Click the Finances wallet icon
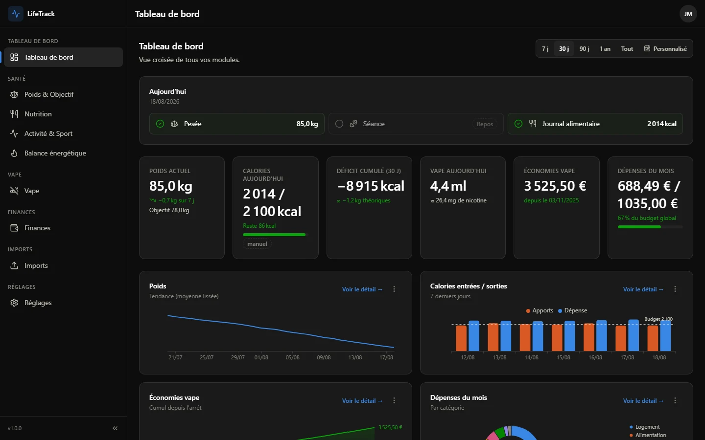 coord(14,228)
